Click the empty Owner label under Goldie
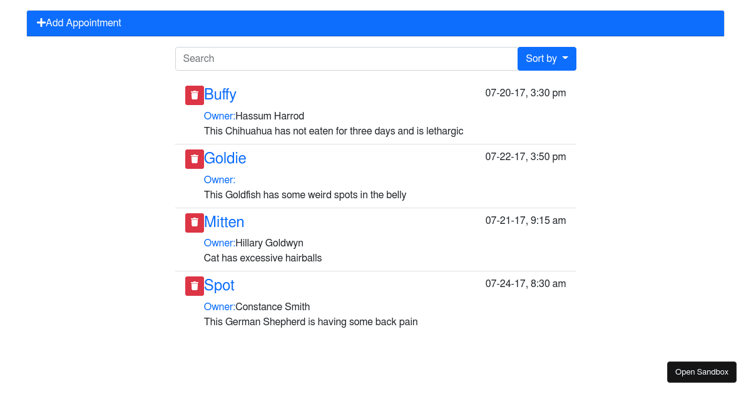The image size is (751, 394). (x=220, y=180)
